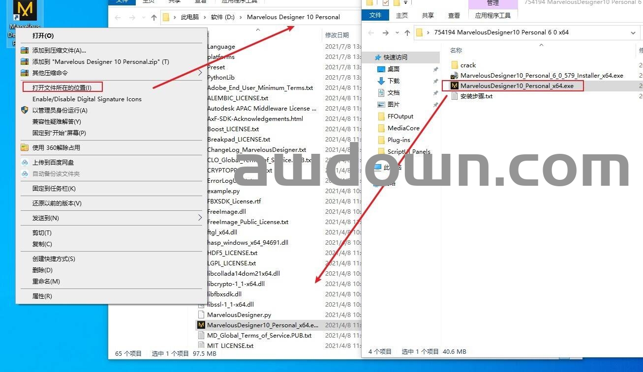The height and width of the screenshot is (372, 643).
Task: Click 软件 (D:) in the breadcrumb path
Action: [x=223, y=17]
